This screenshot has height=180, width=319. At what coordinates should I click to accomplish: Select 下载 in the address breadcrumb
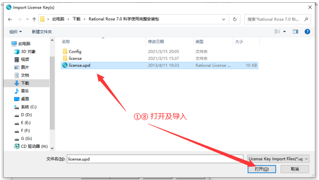pyautogui.click(x=77, y=19)
